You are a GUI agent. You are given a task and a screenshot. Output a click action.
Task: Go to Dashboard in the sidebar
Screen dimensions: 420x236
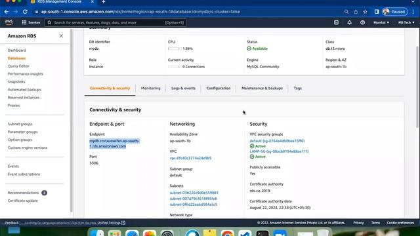point(17,50)
